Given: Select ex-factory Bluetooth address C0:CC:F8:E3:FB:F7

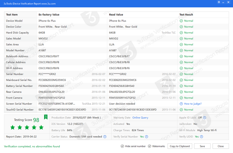Looking at the screenshot, I should coord(49,56).
